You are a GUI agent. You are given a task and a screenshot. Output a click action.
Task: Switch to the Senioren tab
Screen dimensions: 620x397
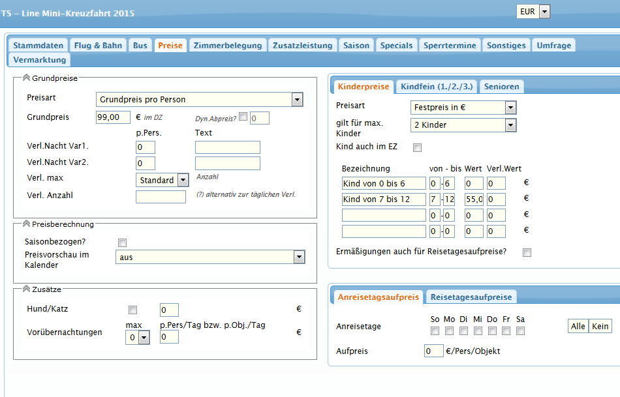[501, 86]
